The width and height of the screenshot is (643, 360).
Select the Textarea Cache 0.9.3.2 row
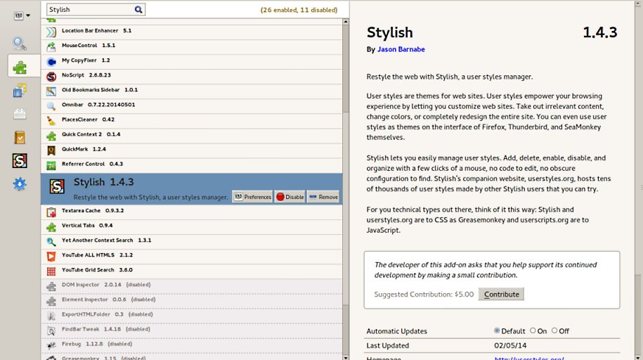[x=192, y=212]
